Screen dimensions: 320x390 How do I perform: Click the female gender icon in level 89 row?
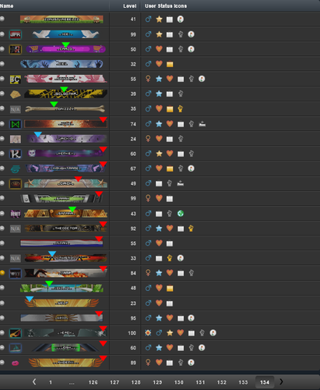point(148,363)
